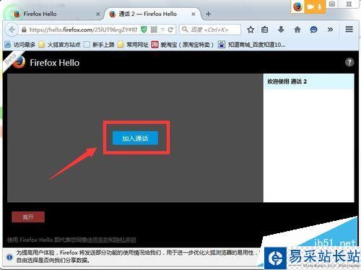Expand the address bar history dropdown
361x270 pixels.
click(162, 30)
